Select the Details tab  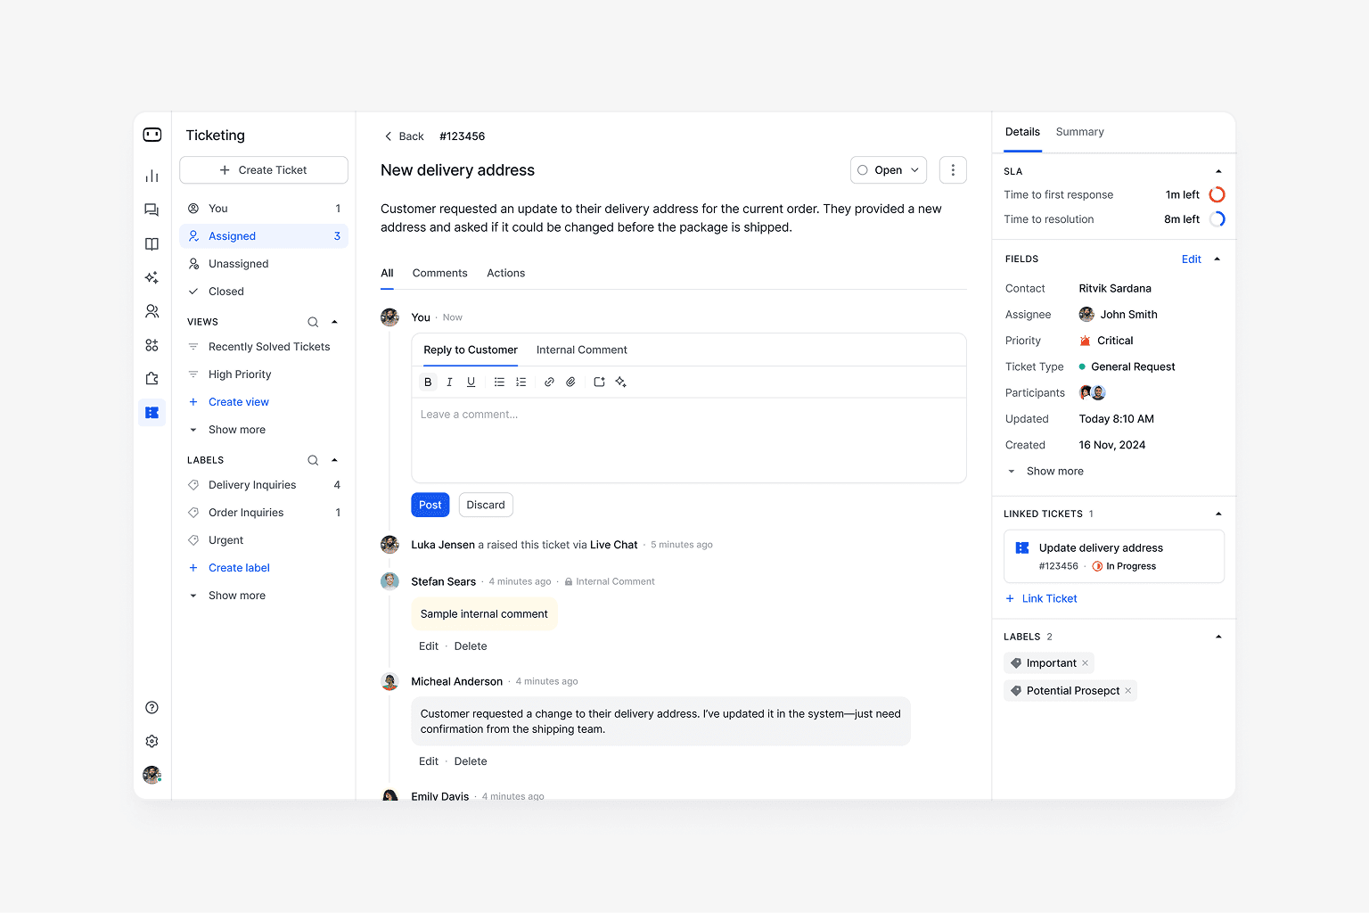(1022, 132)
